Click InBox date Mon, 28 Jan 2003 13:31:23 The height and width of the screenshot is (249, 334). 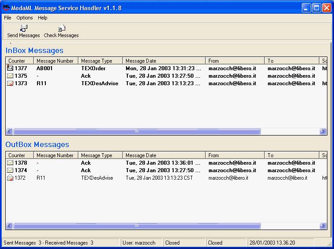[163, 68]
